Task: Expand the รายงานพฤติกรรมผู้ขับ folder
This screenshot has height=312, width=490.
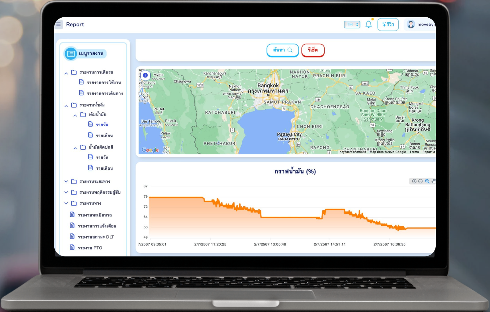Action: (66, 192)
